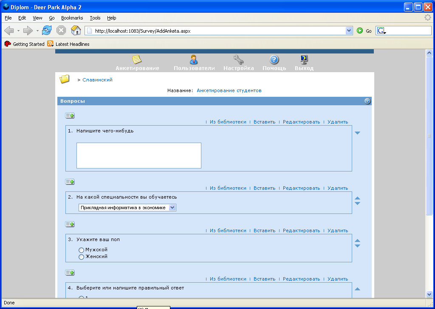Image resolution: width=435 pixels, height=309 pixels.
Task: Open the Помощь question mark icon
Action: [274, 59]
